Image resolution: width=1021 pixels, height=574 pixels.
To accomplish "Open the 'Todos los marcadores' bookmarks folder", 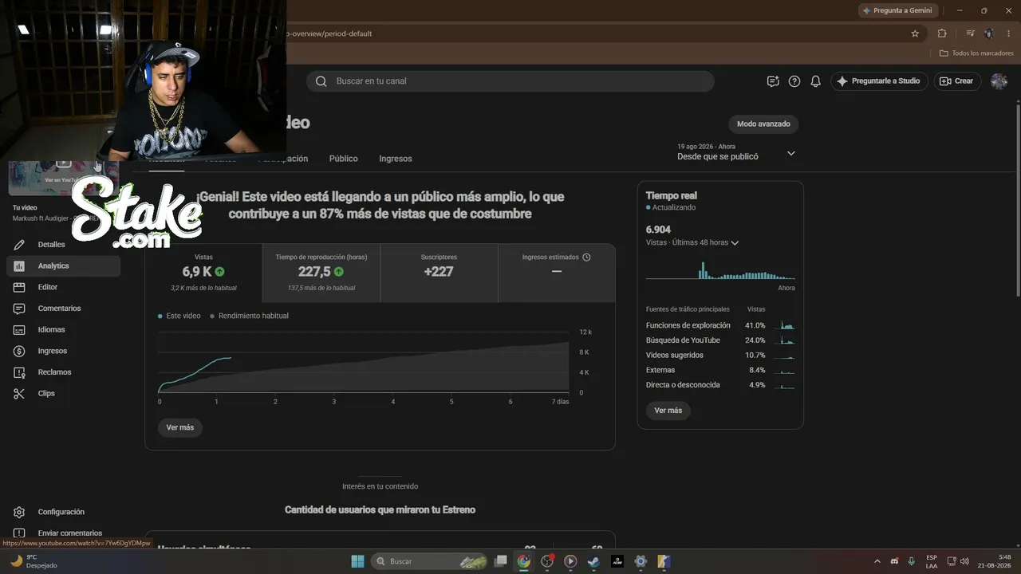I will pyautogui.click(x=976, y=53).
